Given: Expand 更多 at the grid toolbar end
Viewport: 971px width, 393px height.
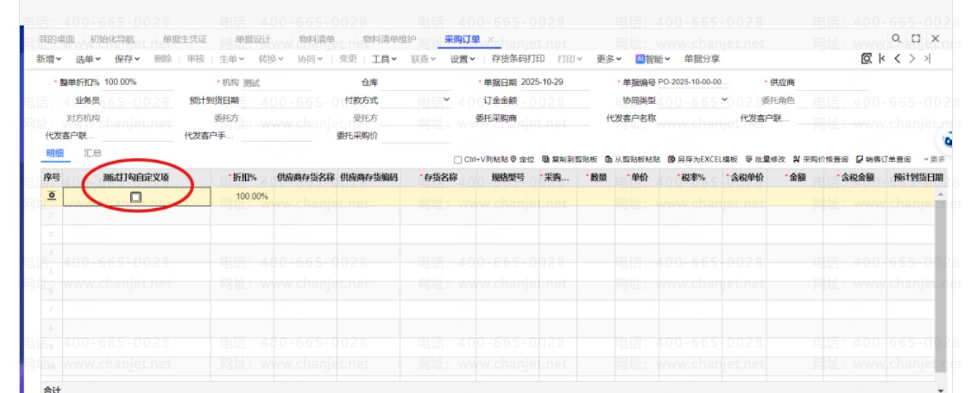Looking at the screenshot, I should (x=934, y=159).
